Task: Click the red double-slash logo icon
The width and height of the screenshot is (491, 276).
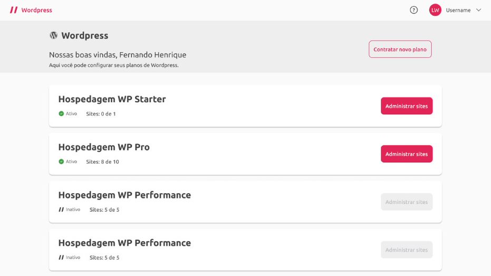Action: point(14,10)
